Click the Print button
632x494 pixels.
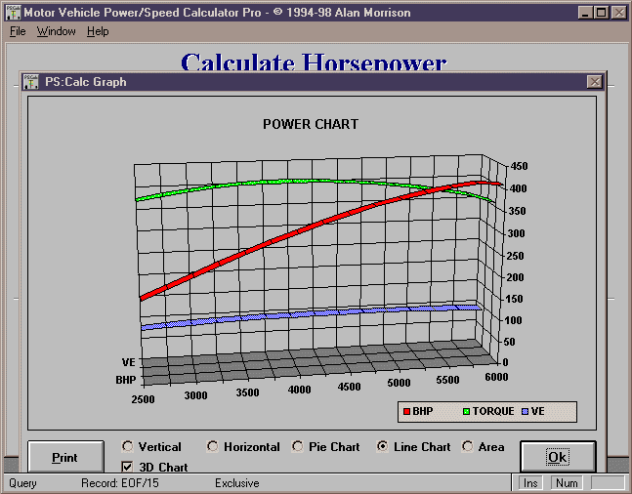[65, 457]
